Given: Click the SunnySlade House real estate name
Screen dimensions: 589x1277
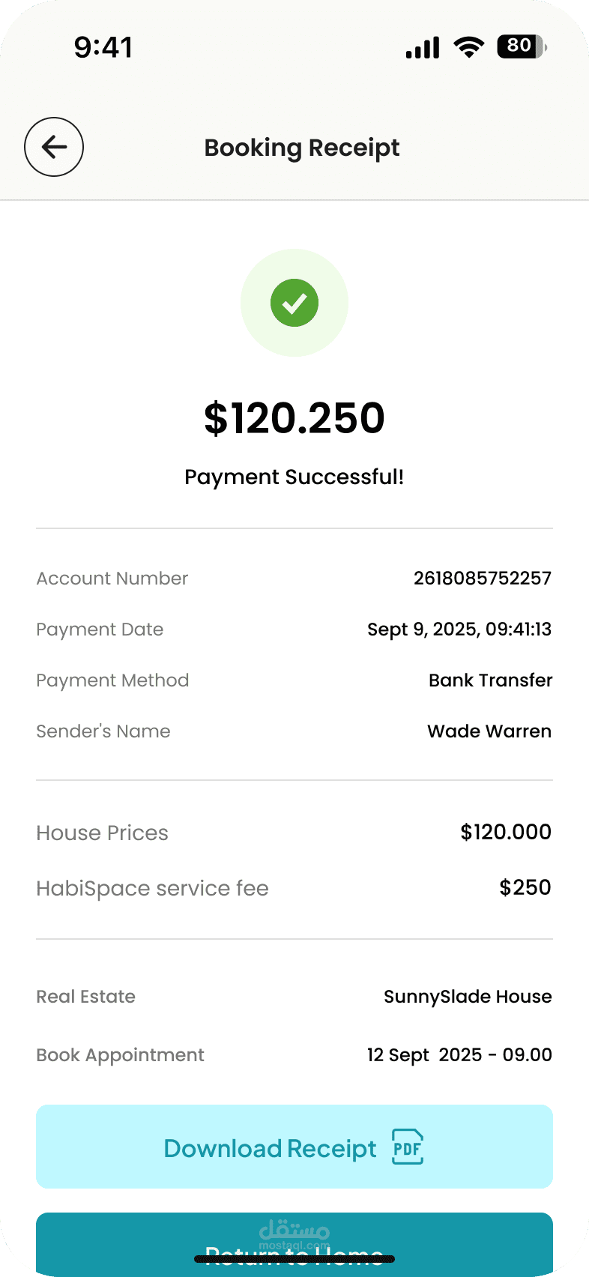Looking at the screenshot, I should point(468,997).
